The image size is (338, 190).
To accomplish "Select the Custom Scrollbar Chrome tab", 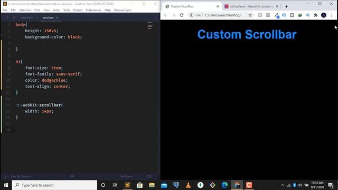I will pyautogui.click(x=192, y=6).
